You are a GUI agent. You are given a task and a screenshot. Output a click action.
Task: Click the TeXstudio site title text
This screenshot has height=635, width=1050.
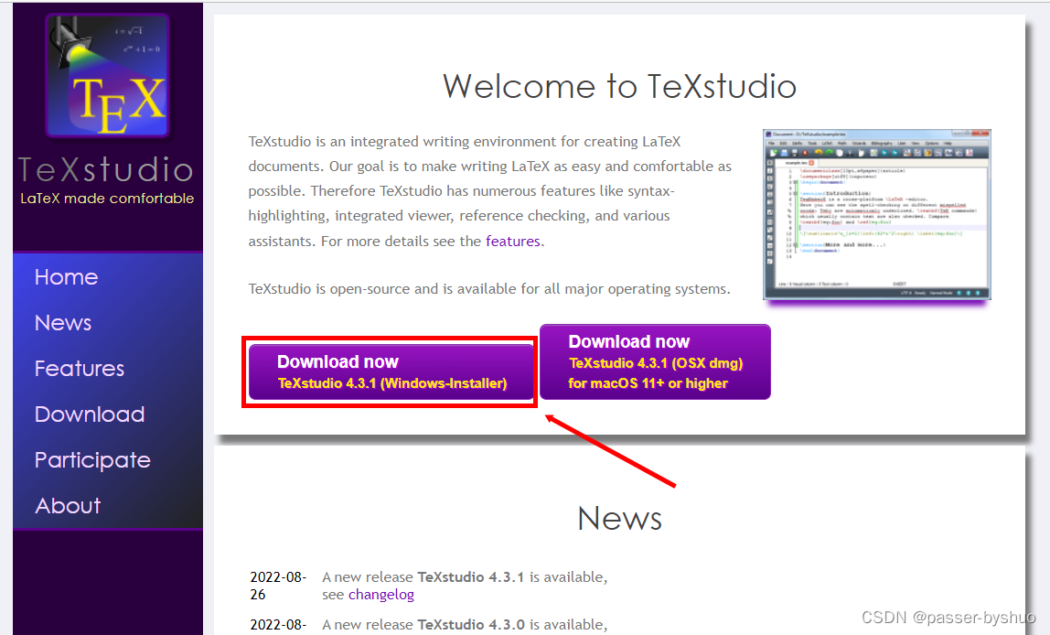point(106,169)
